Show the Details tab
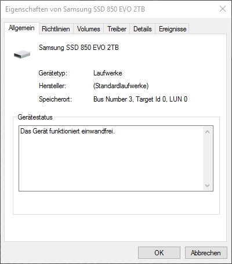Image resolution: width=232 pixels, height=264 pixels. 143,29
